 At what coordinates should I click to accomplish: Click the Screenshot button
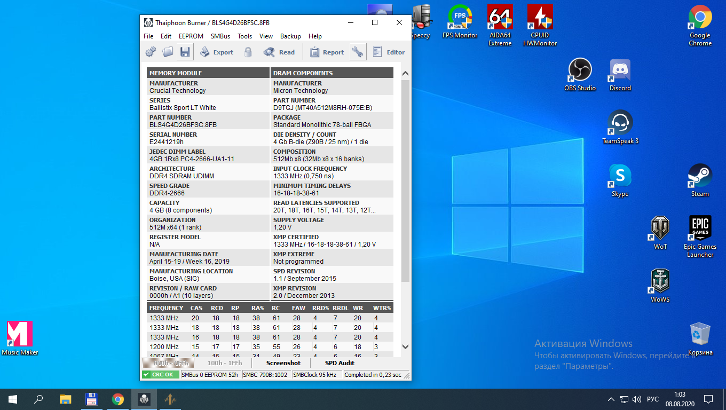(283, 363)
